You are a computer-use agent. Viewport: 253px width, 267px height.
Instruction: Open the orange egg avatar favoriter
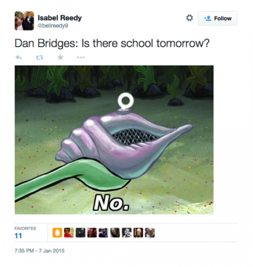[x=57, y=233]
